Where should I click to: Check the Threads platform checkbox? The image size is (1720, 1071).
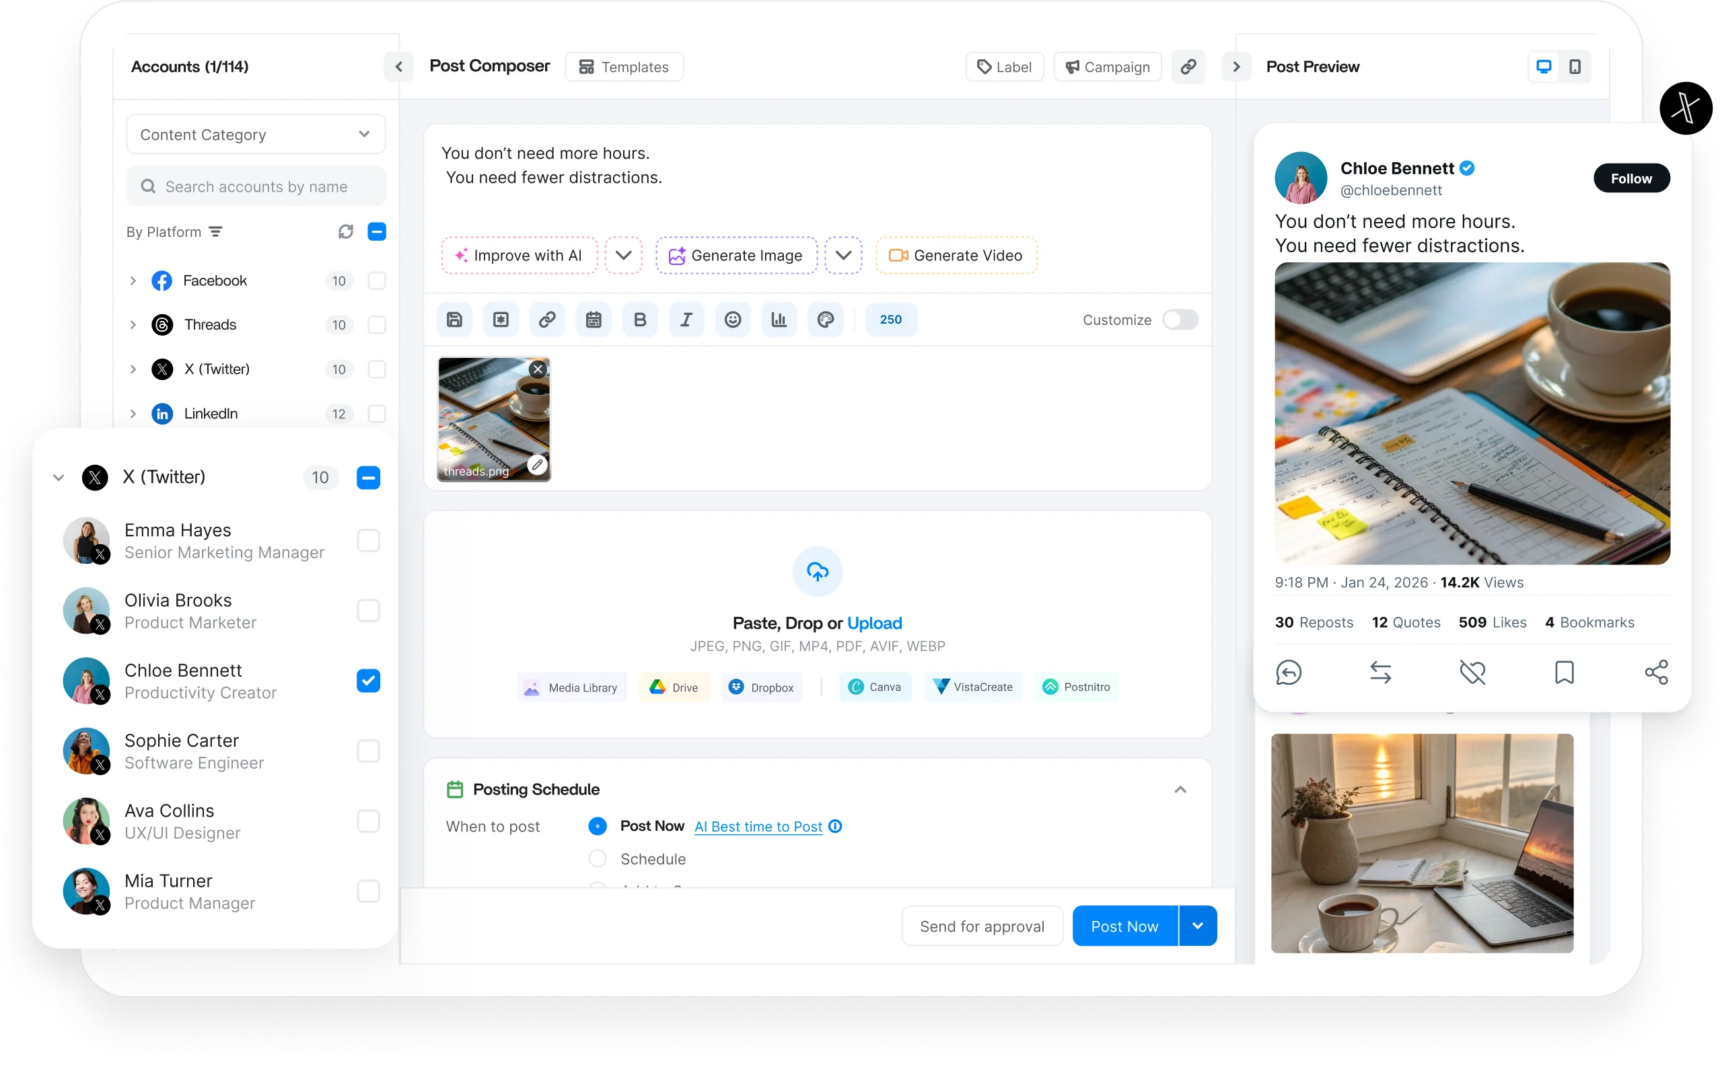[377, 325]
